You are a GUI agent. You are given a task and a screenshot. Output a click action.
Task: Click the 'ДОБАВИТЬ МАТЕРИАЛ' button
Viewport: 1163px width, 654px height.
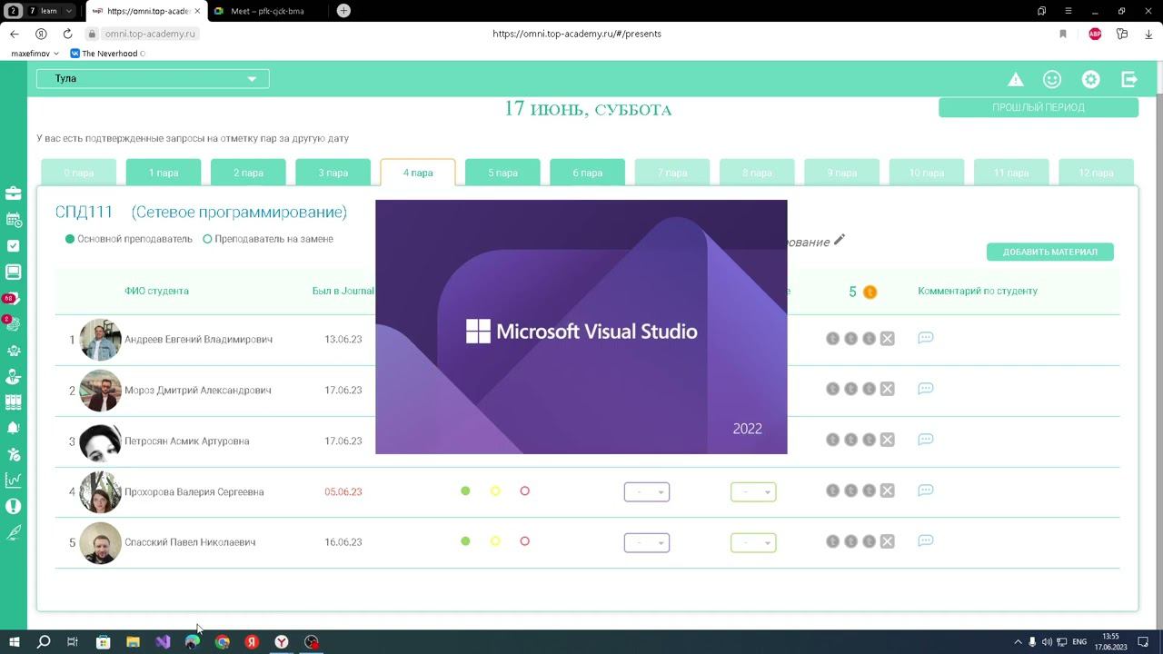click(x=1050, y=252)
